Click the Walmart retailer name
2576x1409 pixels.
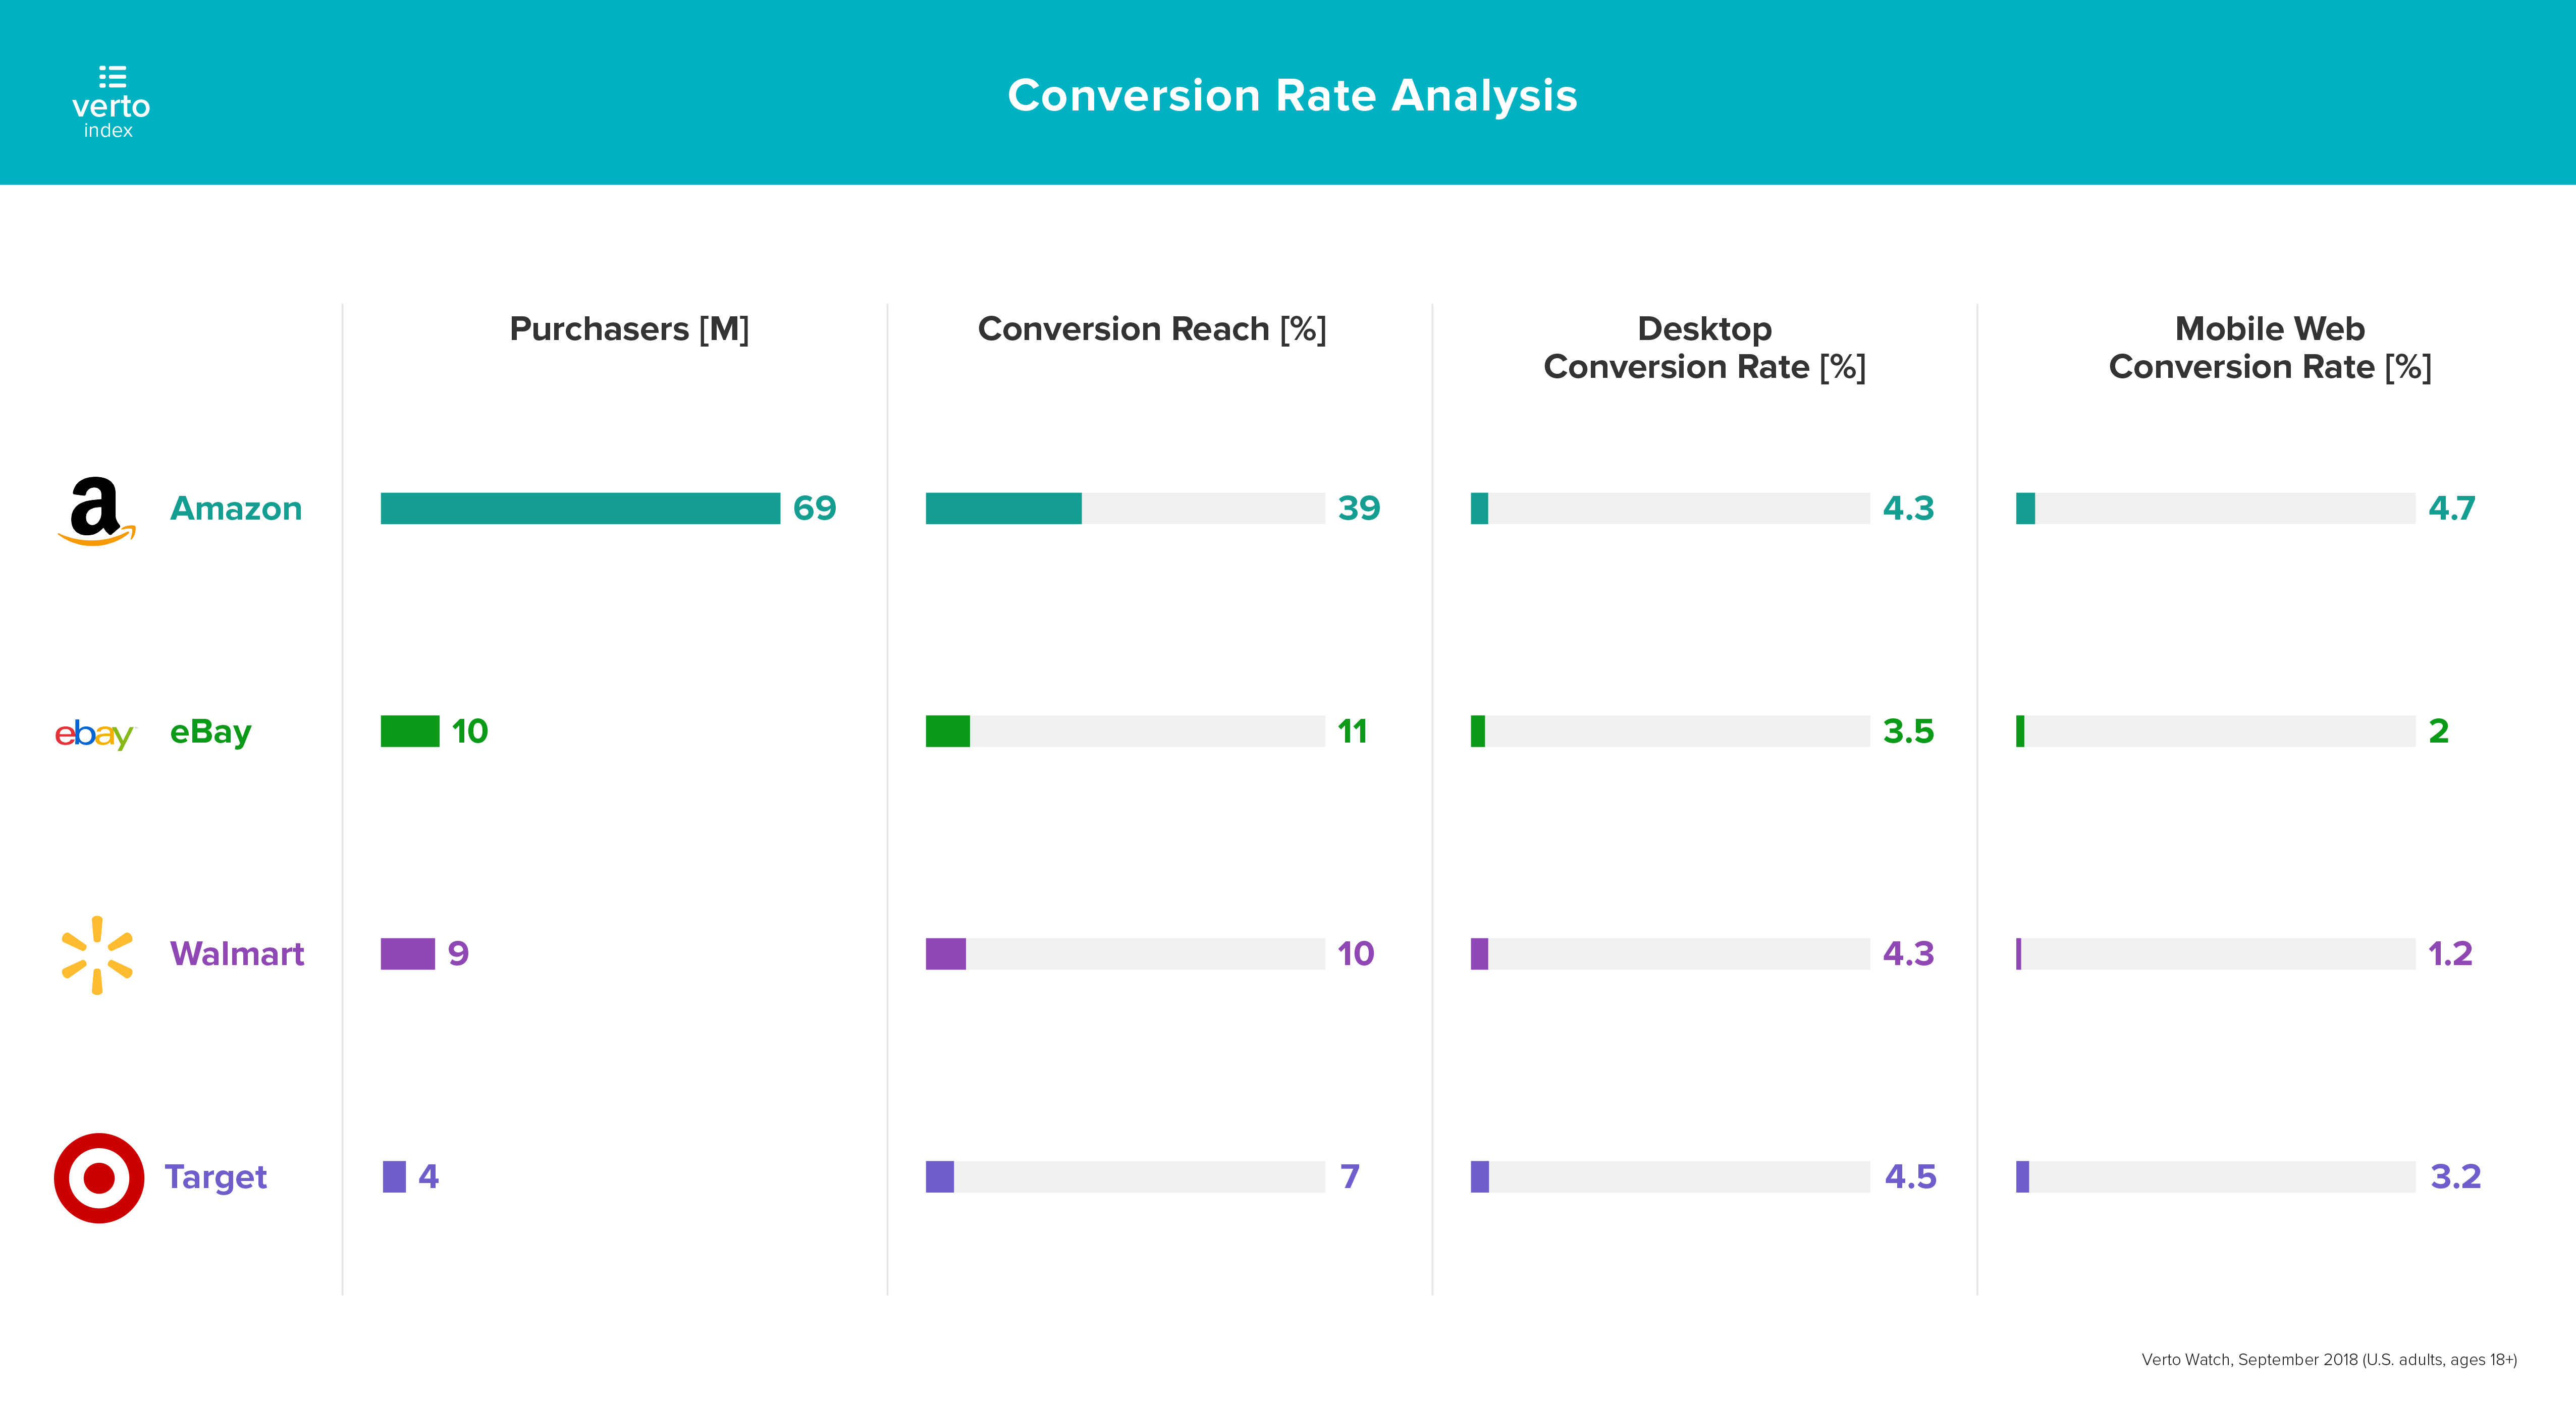coord(237,954)
